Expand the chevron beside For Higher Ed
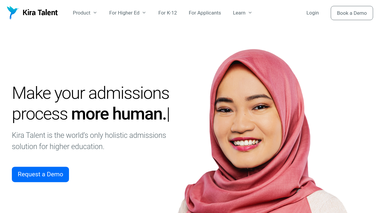This screenshot has width=379, height=213. [144, 13]
